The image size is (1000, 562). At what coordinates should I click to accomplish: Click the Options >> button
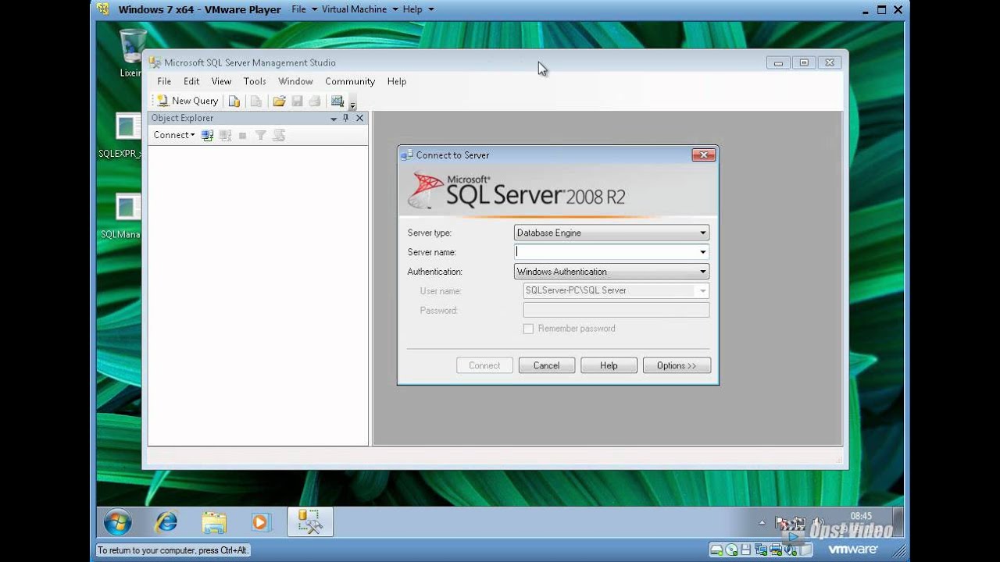(x=677, y=365)
